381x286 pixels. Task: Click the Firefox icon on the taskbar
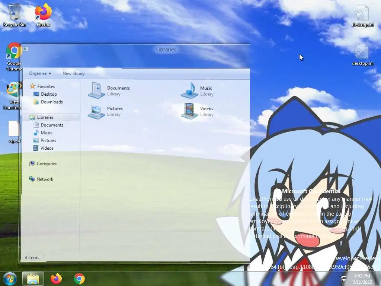pos(56,279)
